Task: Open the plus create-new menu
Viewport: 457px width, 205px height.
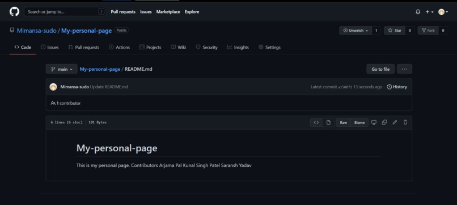Action: coord(429,12)
